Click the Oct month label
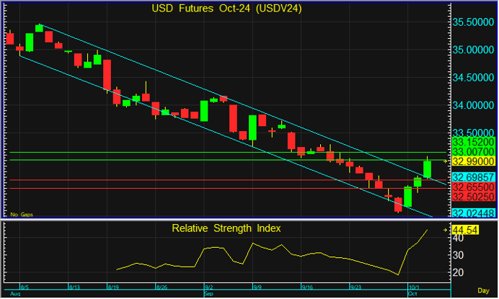 pos(412,293)
